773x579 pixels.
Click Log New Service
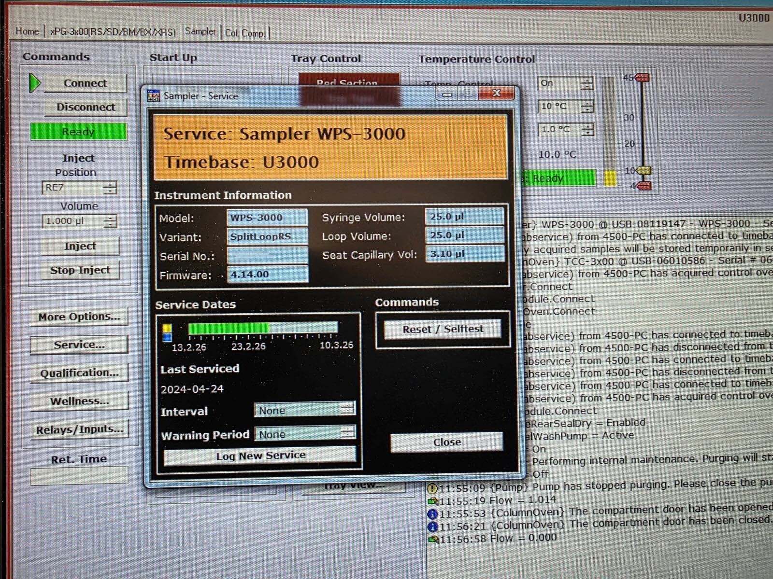pos(260,455)
